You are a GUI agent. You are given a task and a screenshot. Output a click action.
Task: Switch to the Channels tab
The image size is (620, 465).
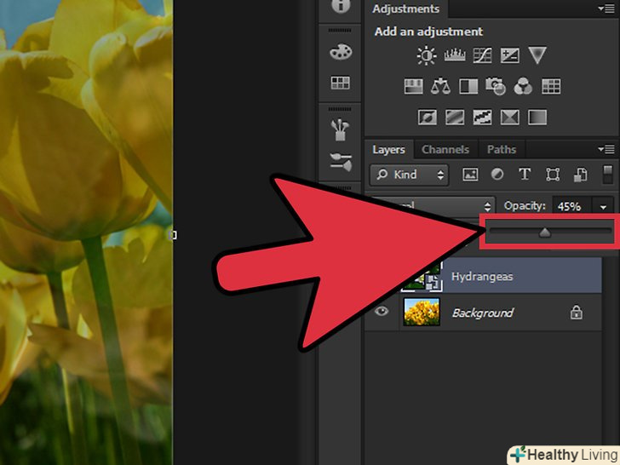point(445,150)
